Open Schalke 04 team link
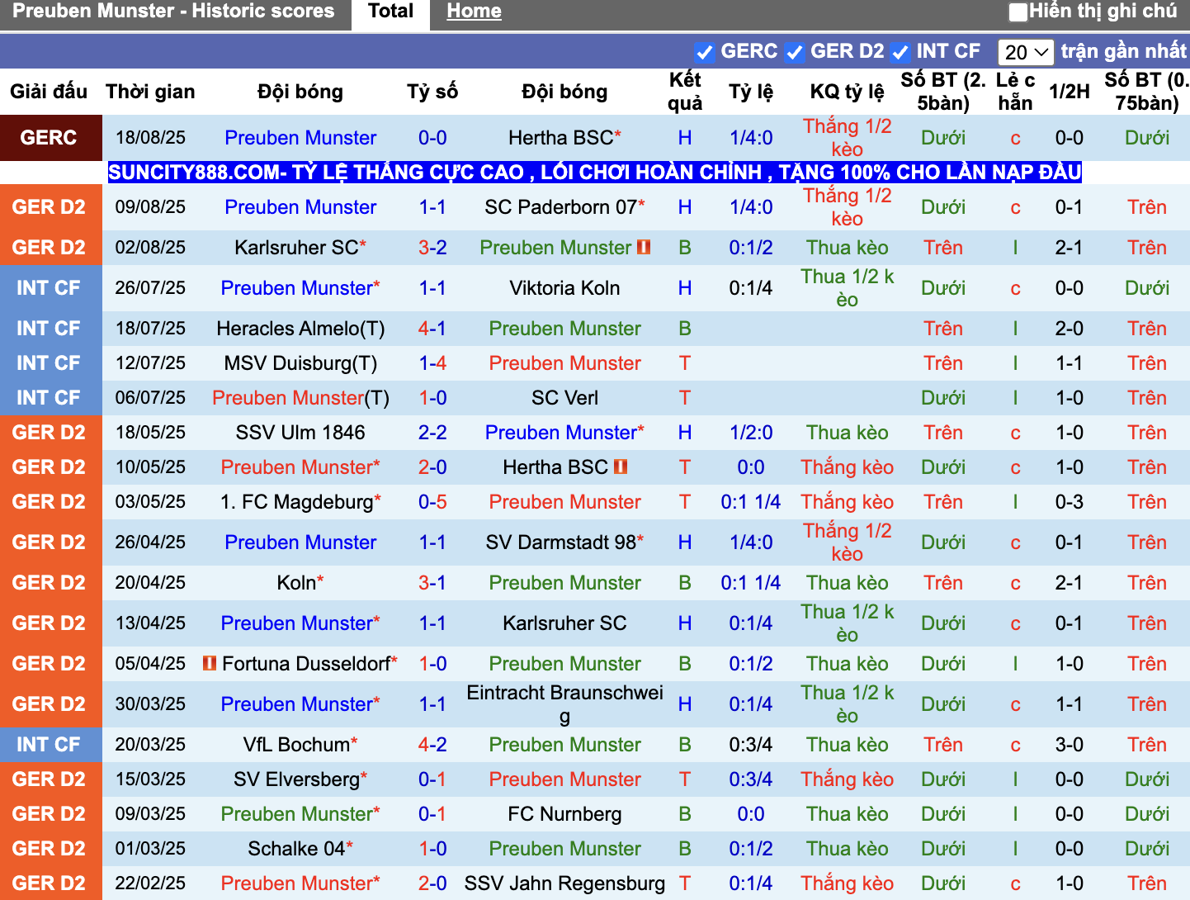 pyautogui.click(x=297, y=849)
